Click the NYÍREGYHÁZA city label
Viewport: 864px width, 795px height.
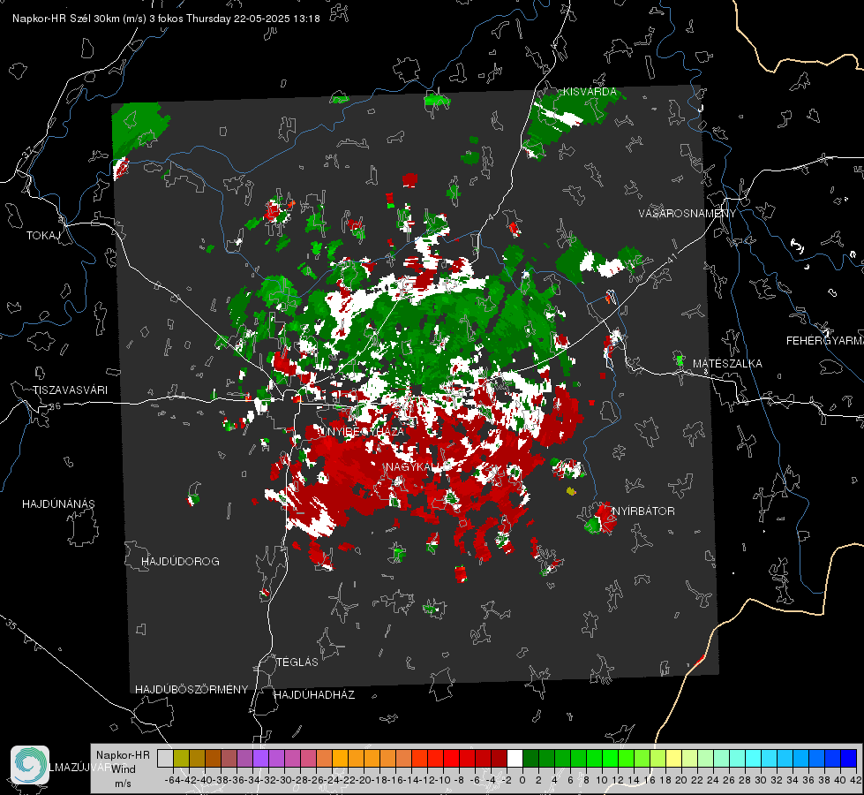point(364,431)
